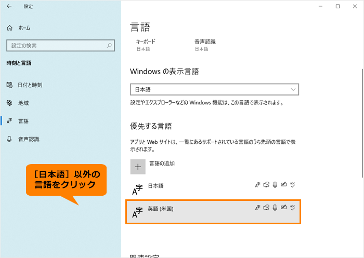Click the キーボード 日本語 tile

[146, 45]
